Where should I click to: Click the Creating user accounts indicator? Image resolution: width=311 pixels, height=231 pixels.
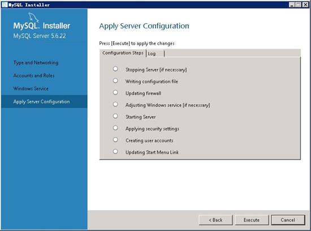(x=115, y=140)
